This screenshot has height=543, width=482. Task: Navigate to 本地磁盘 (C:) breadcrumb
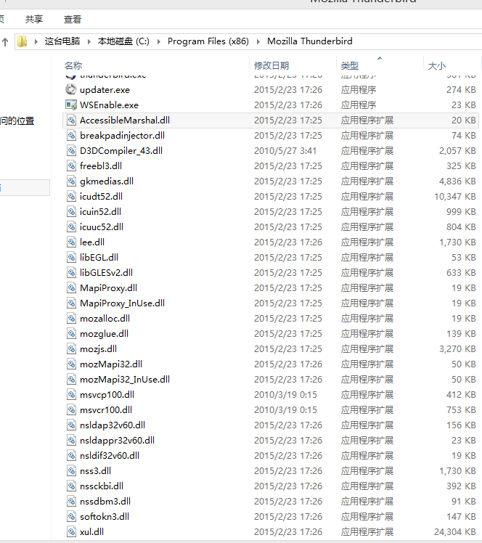[x=123, y=41]
